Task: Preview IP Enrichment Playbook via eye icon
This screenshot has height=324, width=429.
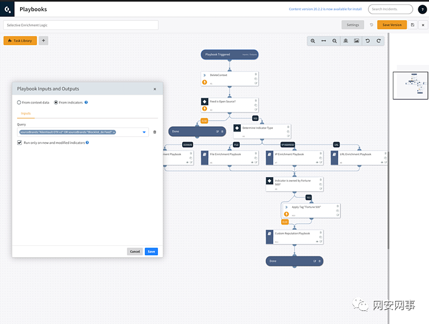Action: tap(317, 162)
